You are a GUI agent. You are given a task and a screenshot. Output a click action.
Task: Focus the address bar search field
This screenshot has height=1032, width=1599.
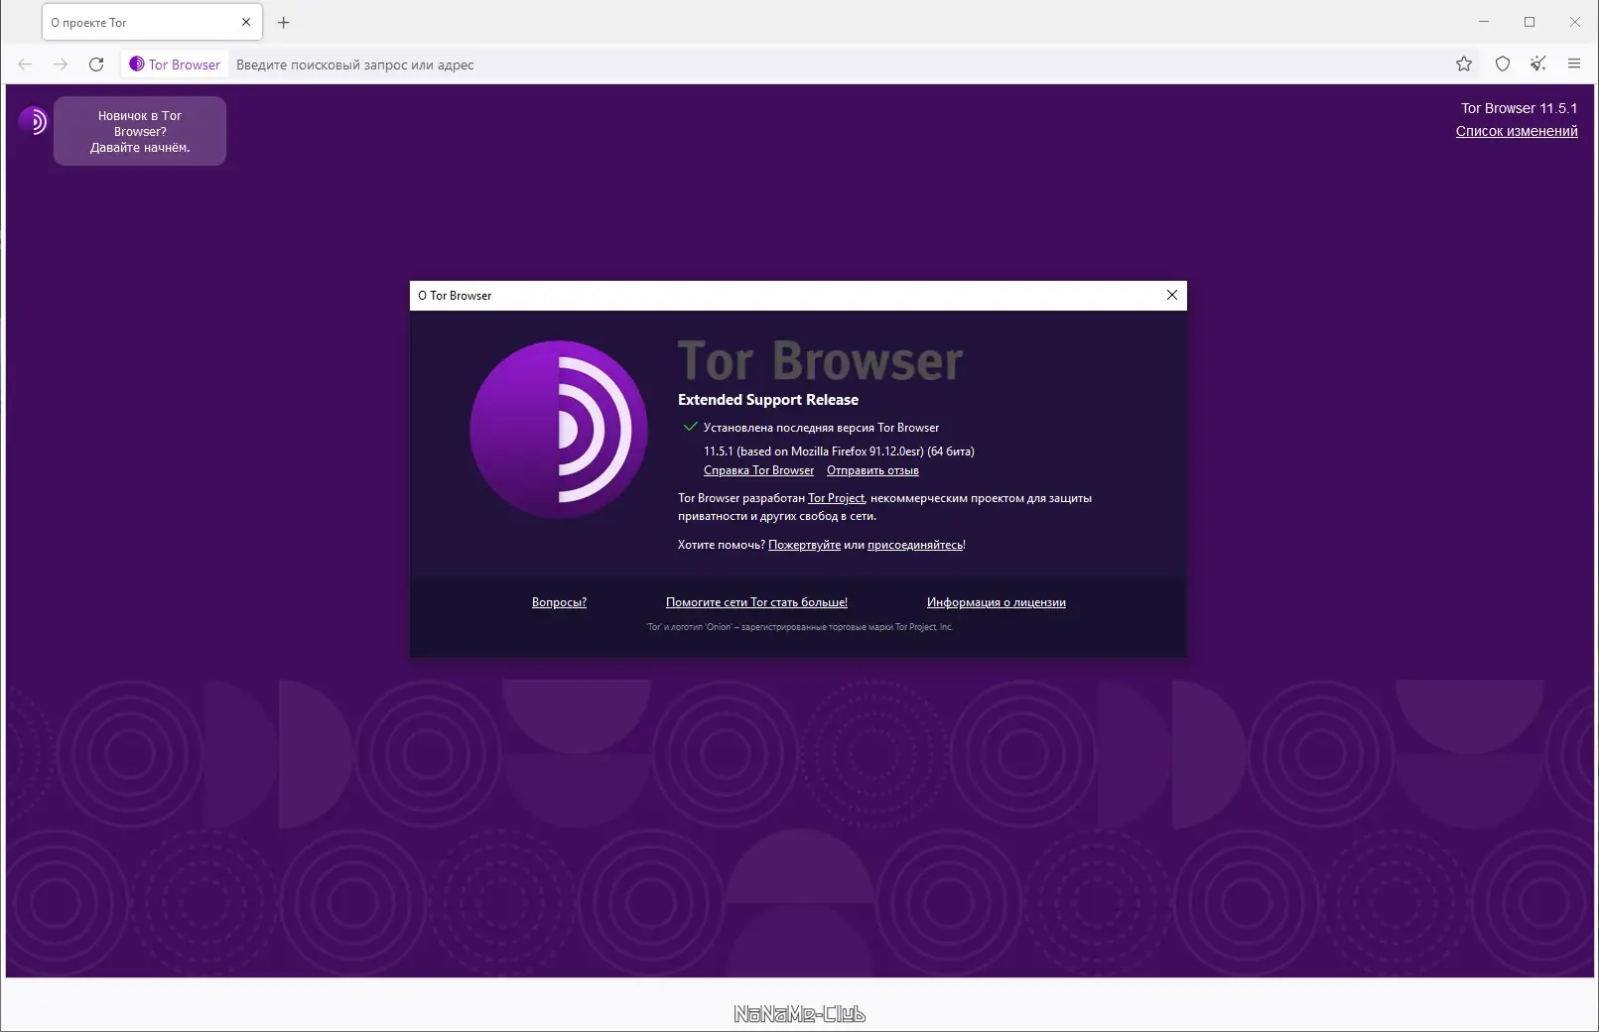coord(839,64)
